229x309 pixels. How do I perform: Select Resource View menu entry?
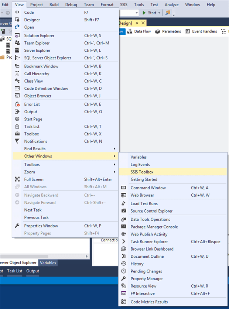pos(173,286)
